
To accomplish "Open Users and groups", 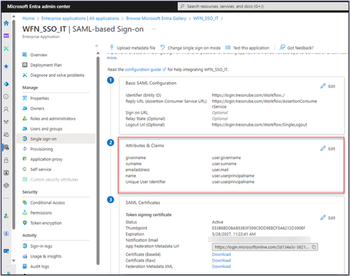I will 46,129.
